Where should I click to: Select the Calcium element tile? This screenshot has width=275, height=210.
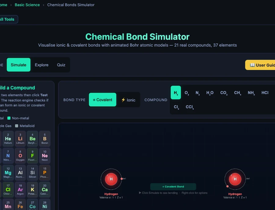point(45,190)
